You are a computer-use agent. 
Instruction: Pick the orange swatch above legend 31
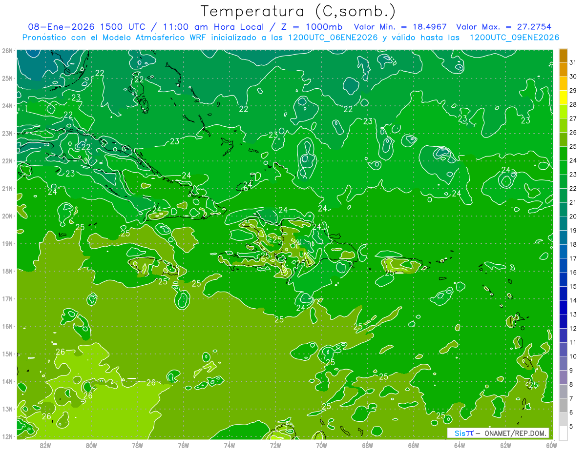563,56
